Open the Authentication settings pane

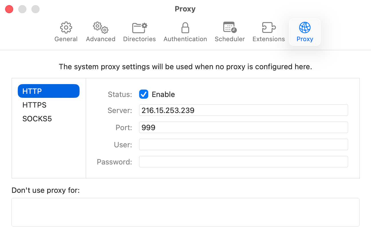click(185, 31)
